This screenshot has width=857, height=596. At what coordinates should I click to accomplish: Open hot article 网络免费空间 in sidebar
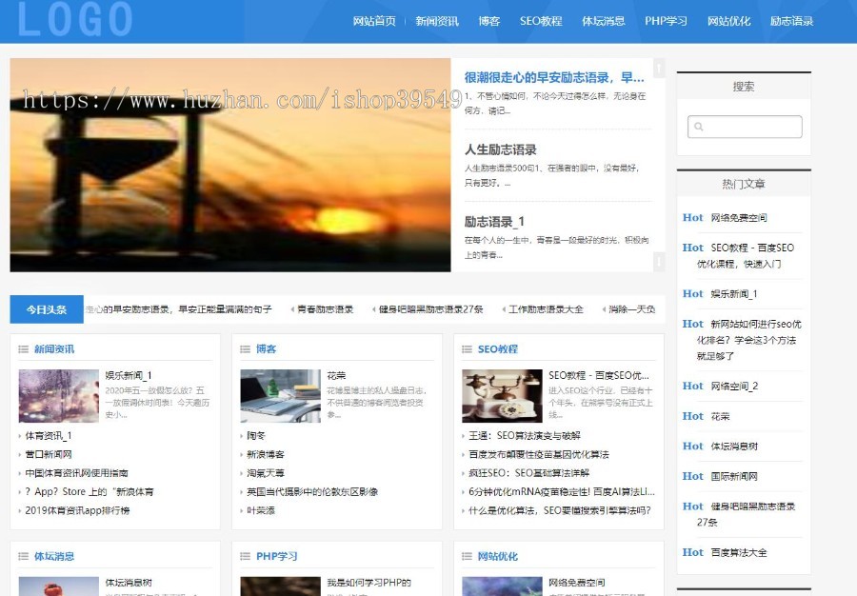click(x=739, y=218)
